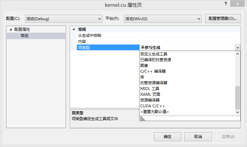Collapse the 配置属性 tree node
This screenshot has height=147, width=247.
tap(11, 29)
